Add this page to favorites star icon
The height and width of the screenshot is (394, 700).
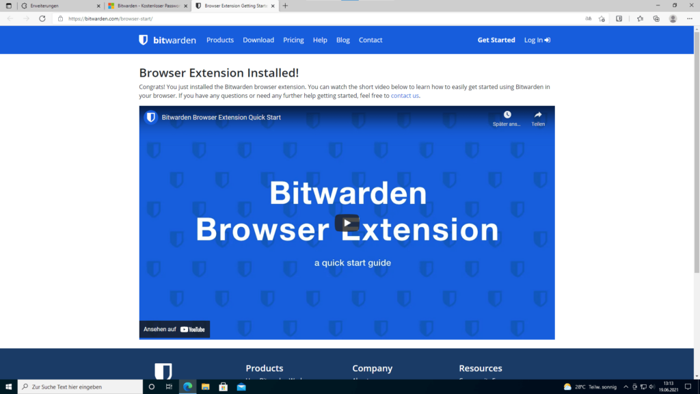pos(602,18)
